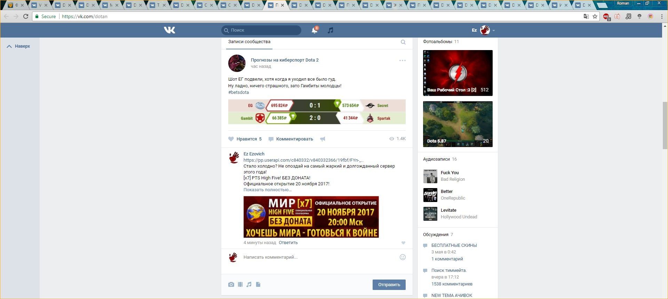Open the three-dot post options menu

(x=403, y=60)
